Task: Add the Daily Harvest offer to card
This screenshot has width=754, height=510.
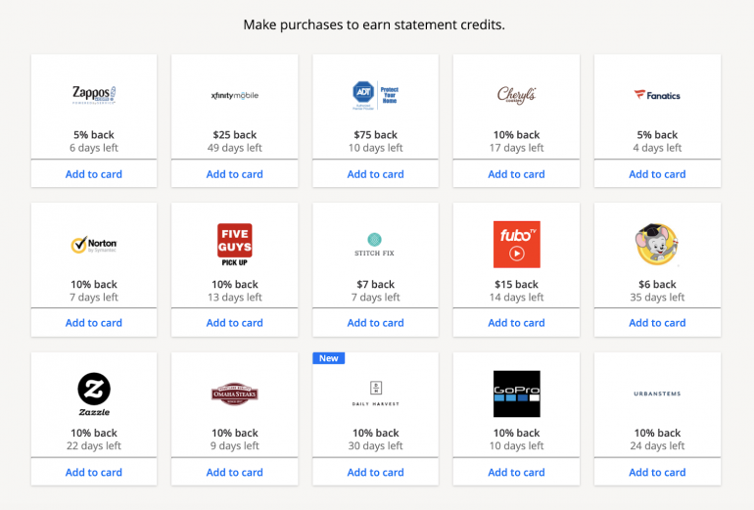Action: pyautogui.click(x=376, y=473)
